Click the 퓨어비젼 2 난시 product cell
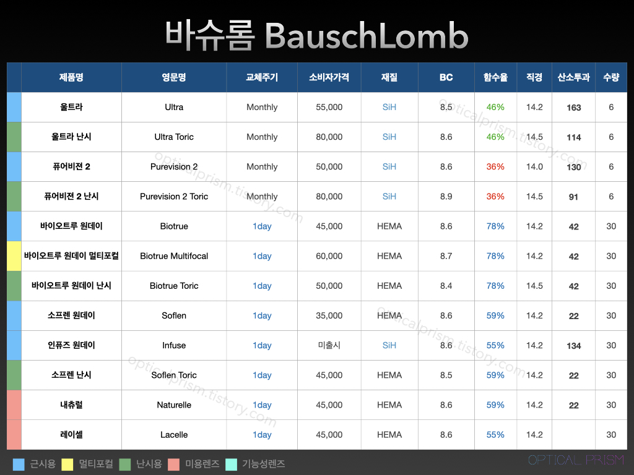 tap(71, 196)
